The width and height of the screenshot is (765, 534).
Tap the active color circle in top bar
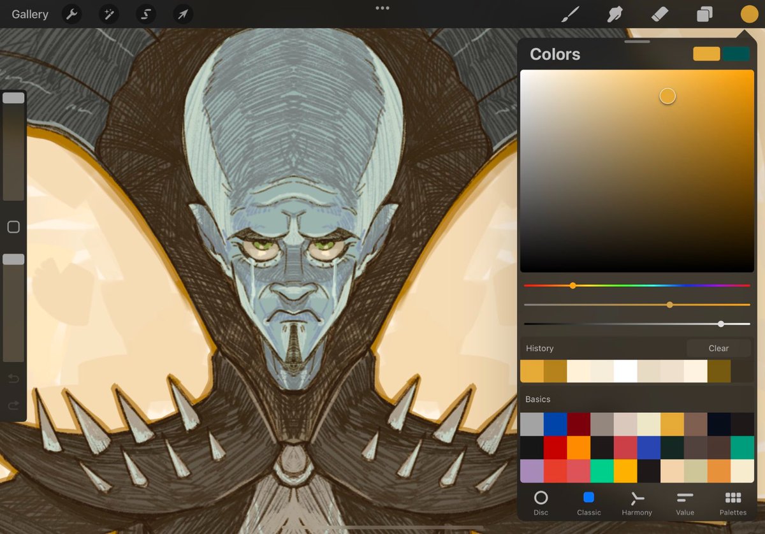(x=749, y=14)
